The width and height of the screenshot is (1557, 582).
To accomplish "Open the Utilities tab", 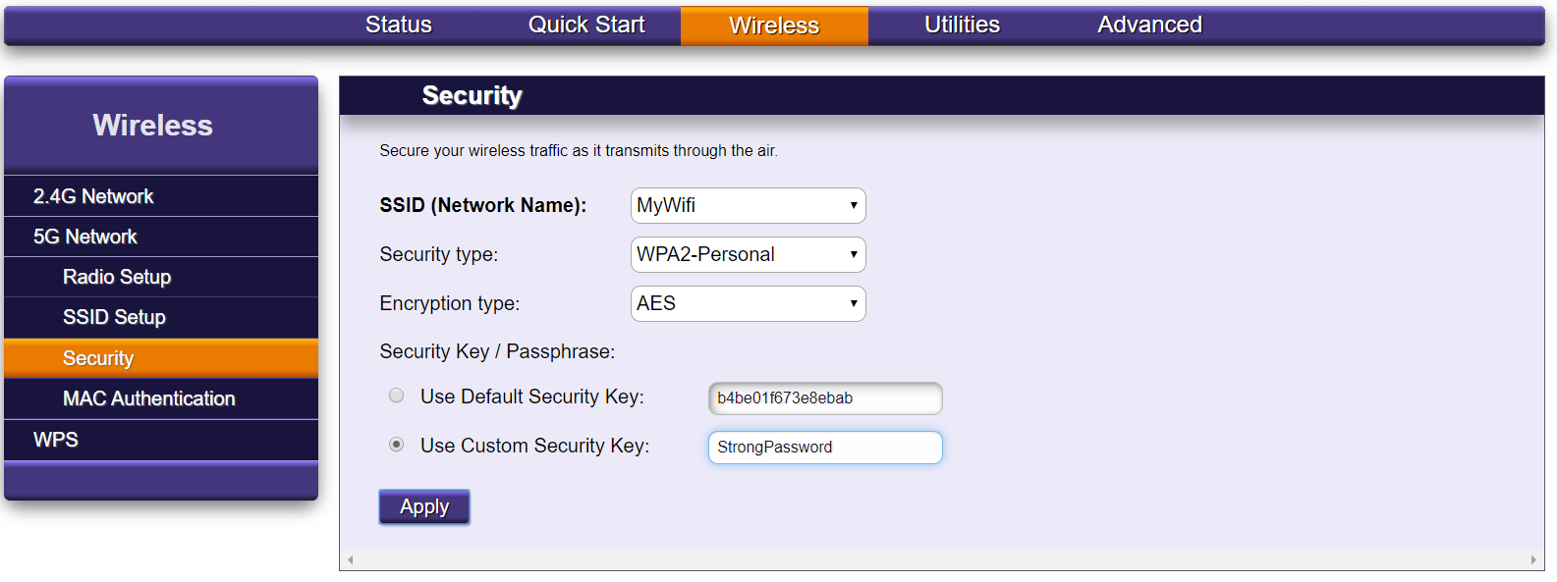I will (962, 26).
